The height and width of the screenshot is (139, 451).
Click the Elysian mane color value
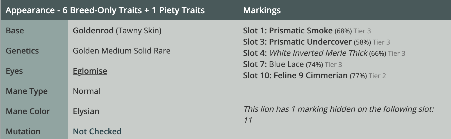coord(86,111)
